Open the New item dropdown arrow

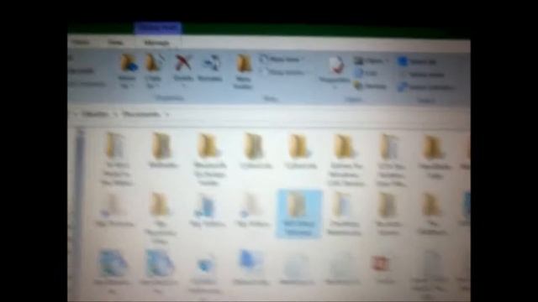303,60
